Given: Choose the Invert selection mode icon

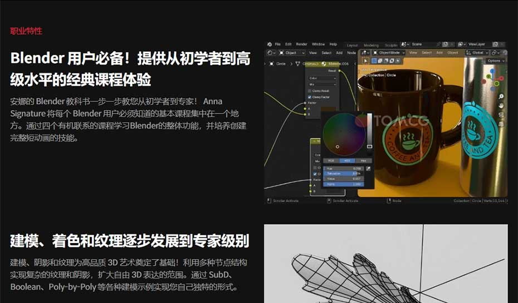Looking at the screenshot, I should tap(392, 61).
